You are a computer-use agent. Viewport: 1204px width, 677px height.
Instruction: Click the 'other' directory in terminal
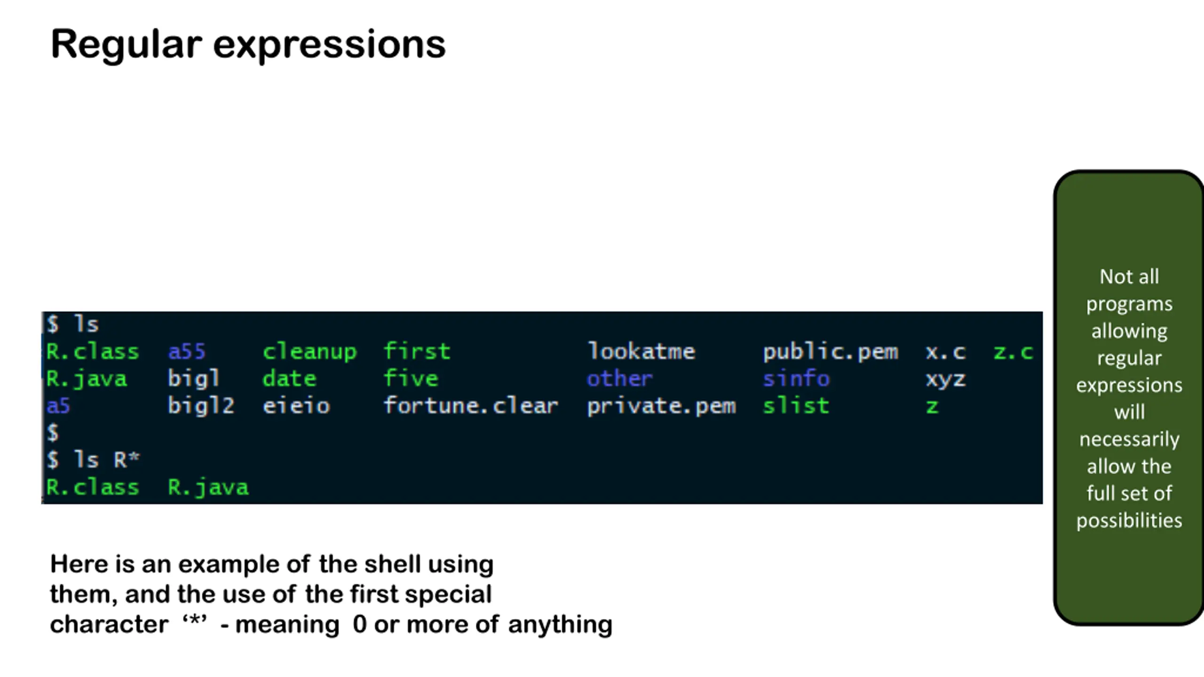619,379
